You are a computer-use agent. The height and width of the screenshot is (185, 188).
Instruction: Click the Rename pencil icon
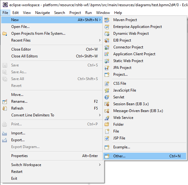click(5, 102)
